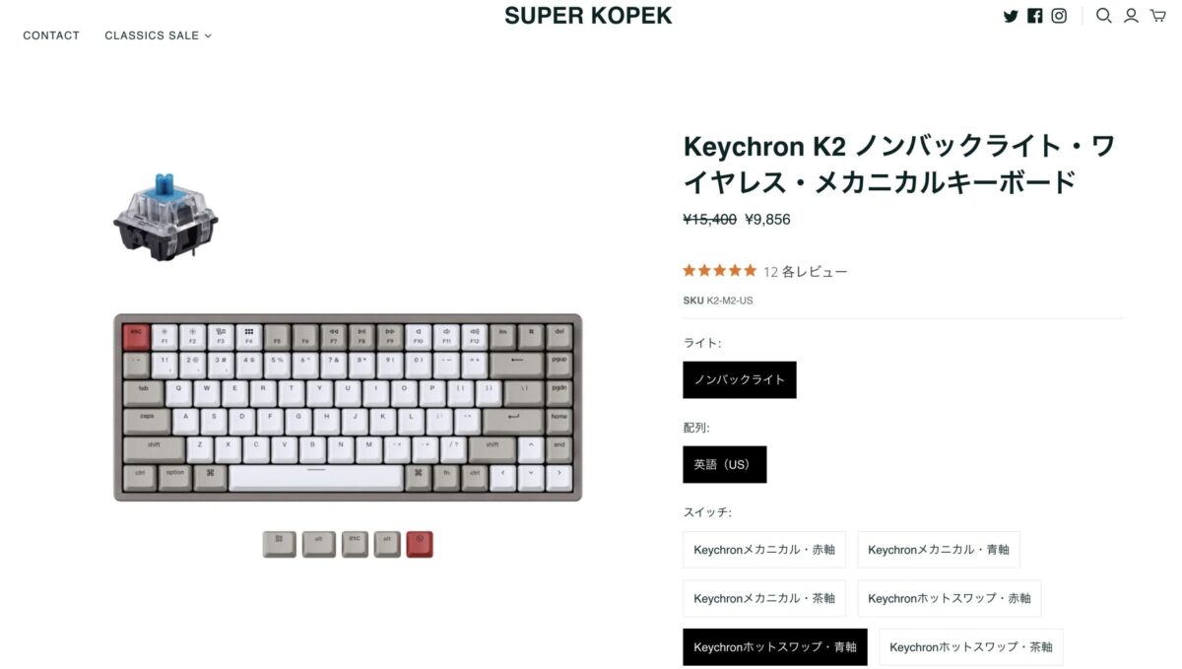The image size is (1182, 669).
Task: Choose Keychronメカニカル・赤軸 switch option
Action: pos(763,550)
